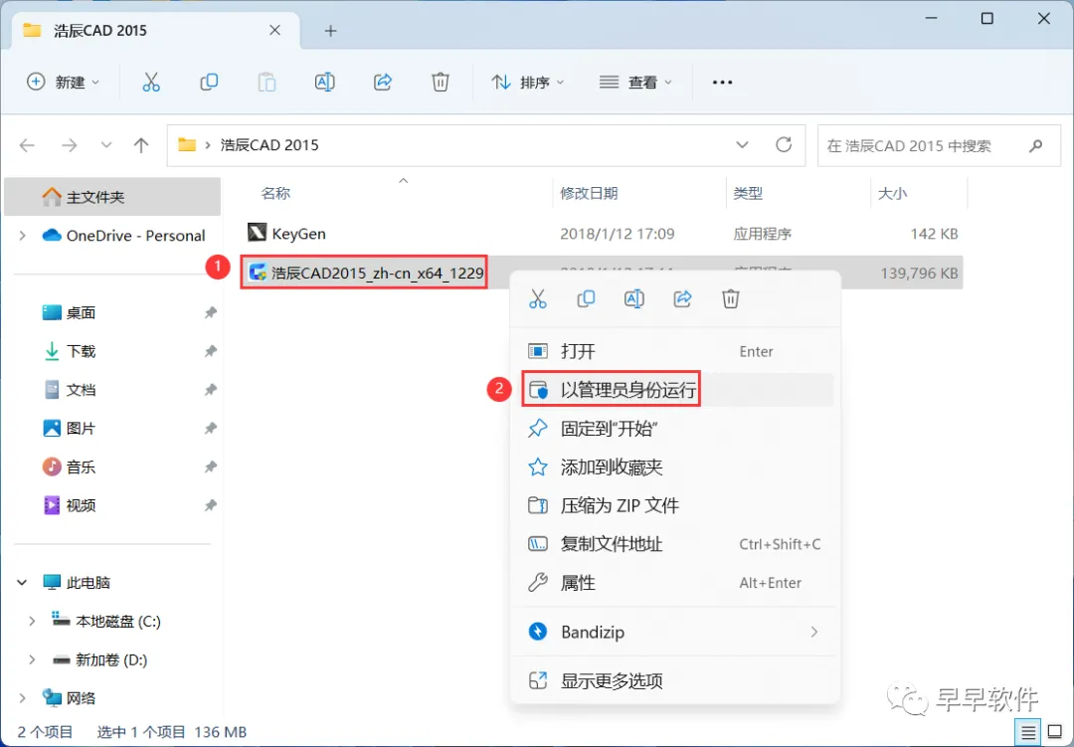Sort by the 大小 column header
This screenshot has height=747, width=1074.
892,193
